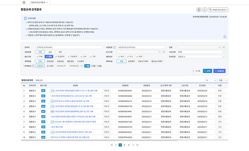The width and height of the screenshot is (249, 151).
Task: Open the 수요기관 dropdown
Action: [x=201, y=52]
